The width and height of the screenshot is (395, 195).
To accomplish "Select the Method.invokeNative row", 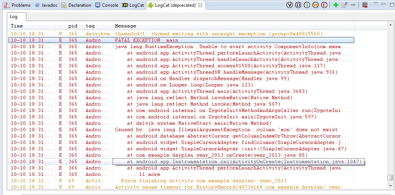I will click(181, 98).
